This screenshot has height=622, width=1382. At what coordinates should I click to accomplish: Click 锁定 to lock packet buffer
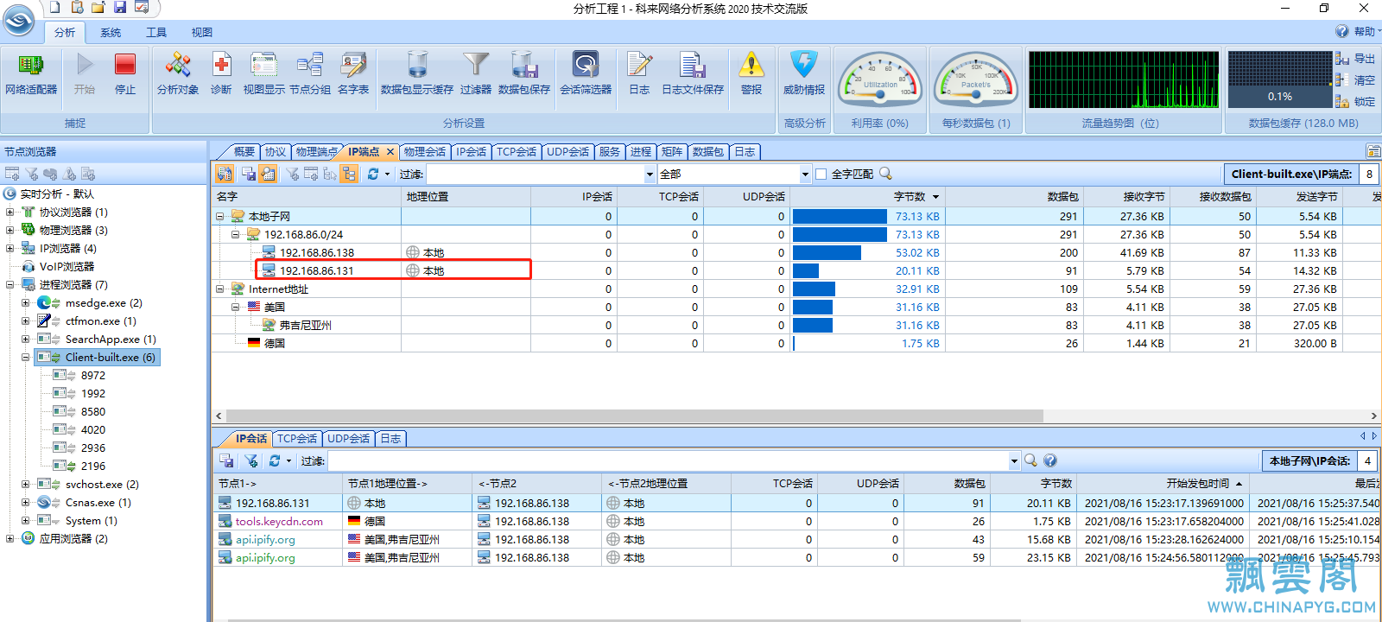[x=1356, y=102]
